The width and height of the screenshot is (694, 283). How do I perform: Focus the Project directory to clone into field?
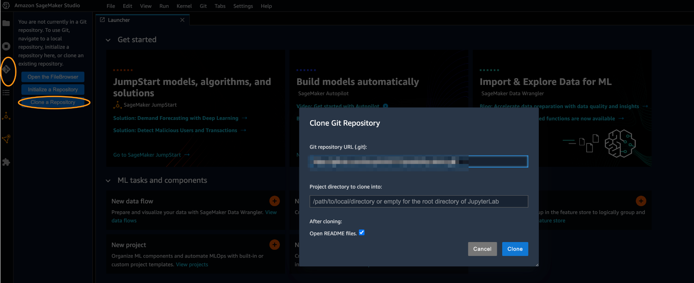pos(419,201)
